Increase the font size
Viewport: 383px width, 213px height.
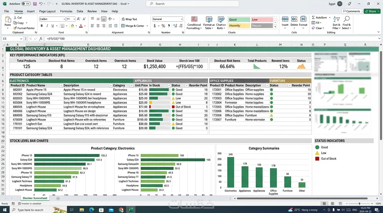pos(78,19)
